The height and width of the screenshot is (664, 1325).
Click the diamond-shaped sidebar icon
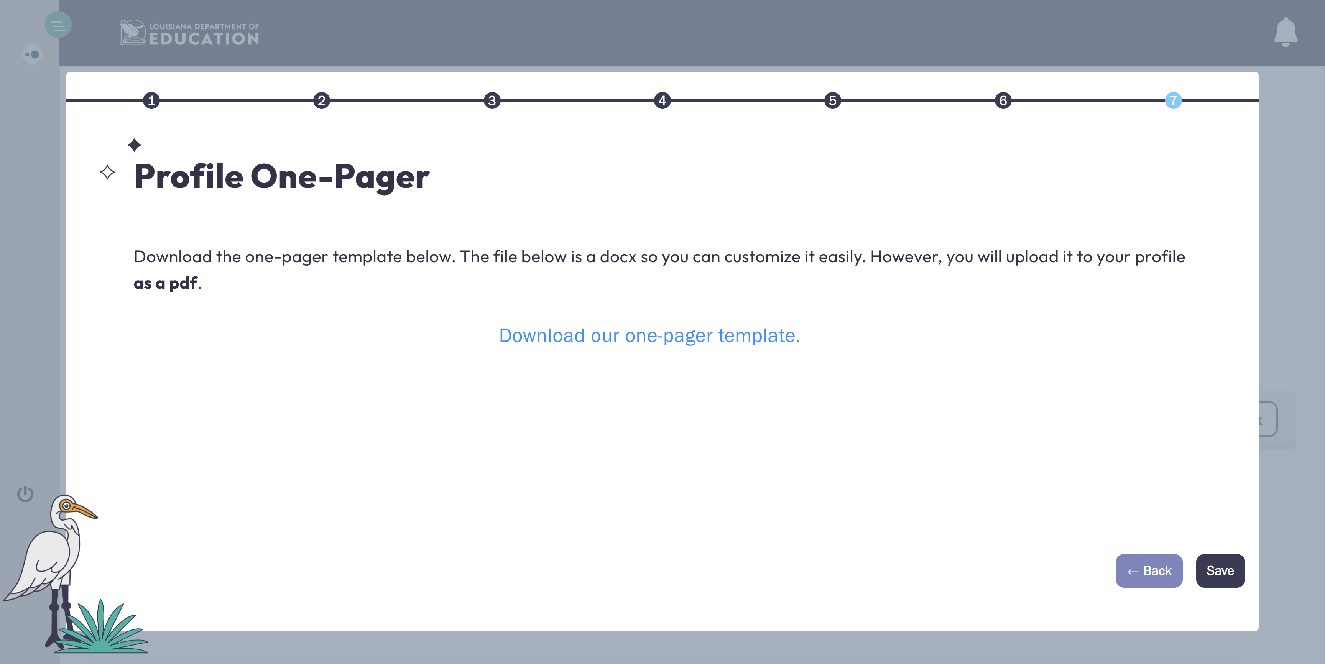point(33,54)
